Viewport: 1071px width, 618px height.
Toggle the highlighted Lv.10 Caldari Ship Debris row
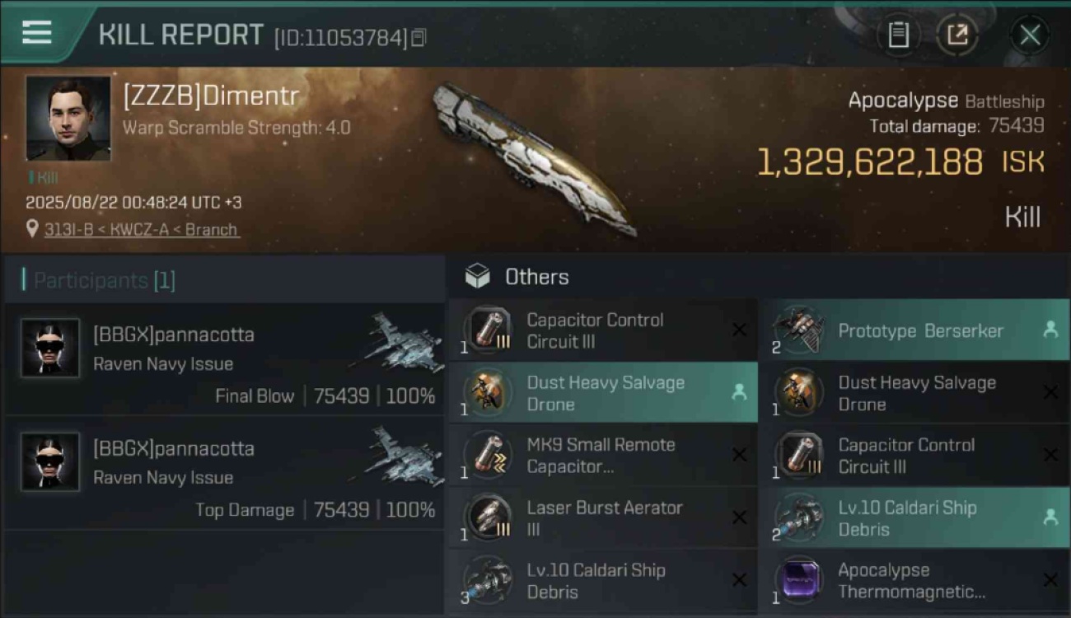tap(914, 518)
